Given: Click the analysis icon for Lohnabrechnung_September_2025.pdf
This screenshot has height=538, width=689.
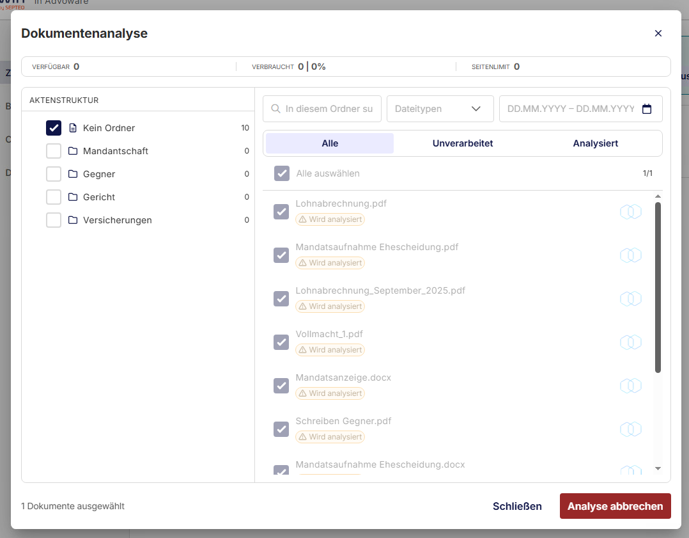Looking at the screenshot, I should click(631, 299).
